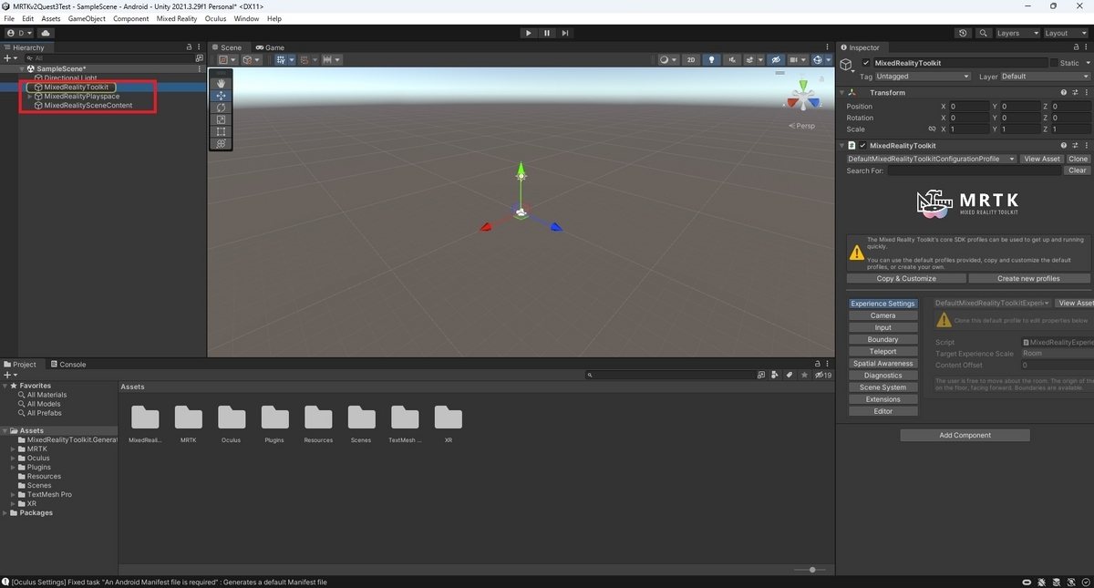Screen dimensions: 1094x588
Task: Open the Mixed Reality menu
Action: (x=177, y=18)
